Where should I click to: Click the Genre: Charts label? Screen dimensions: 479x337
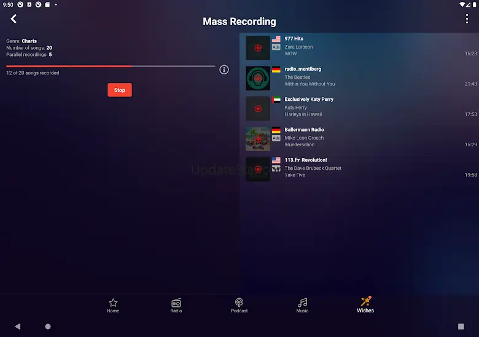click(21, 41)
